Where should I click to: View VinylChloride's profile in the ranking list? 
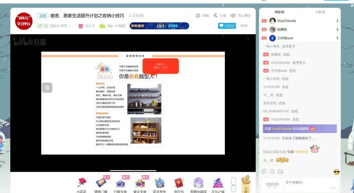(x=286, y=21)
